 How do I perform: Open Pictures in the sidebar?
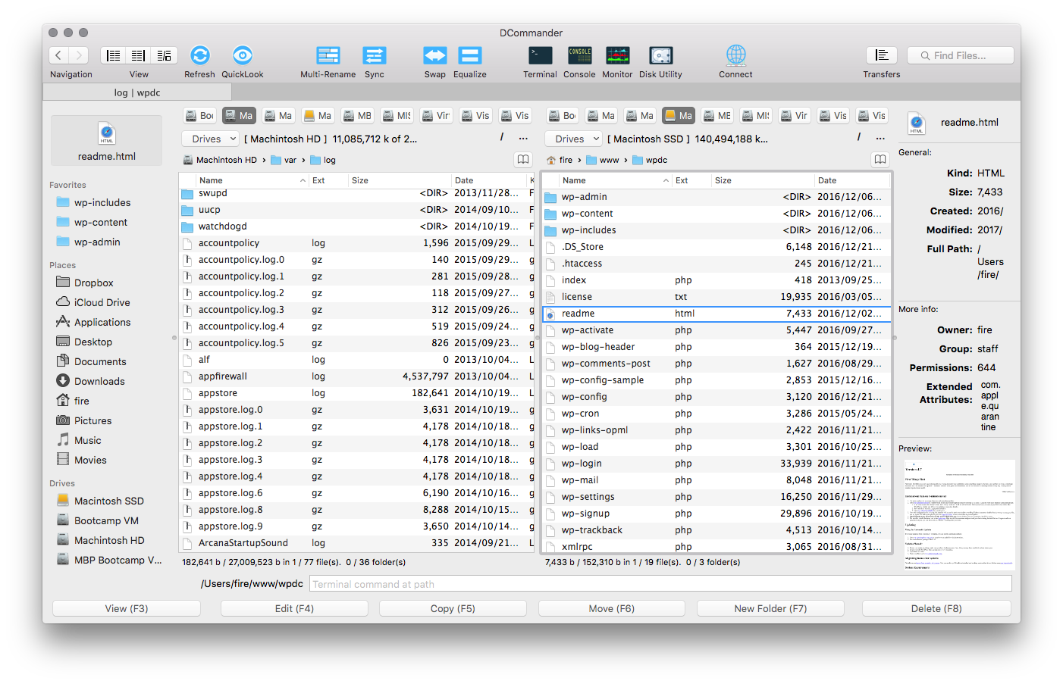93,420
